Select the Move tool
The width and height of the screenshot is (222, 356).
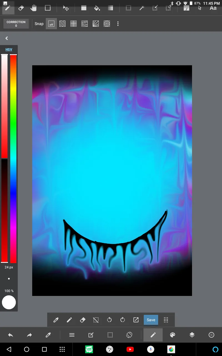66,8
